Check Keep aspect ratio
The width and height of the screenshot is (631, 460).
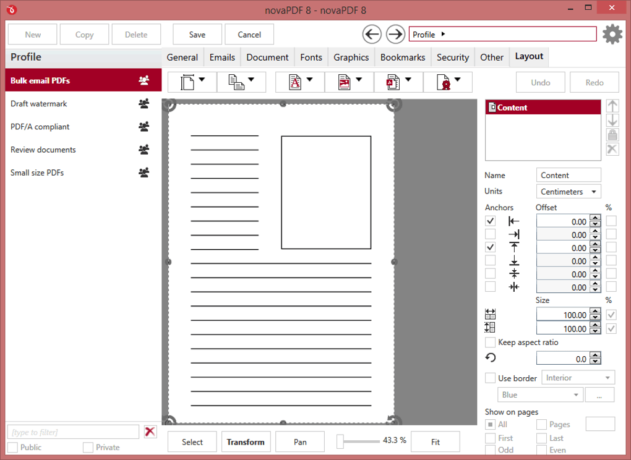point(490,342)
